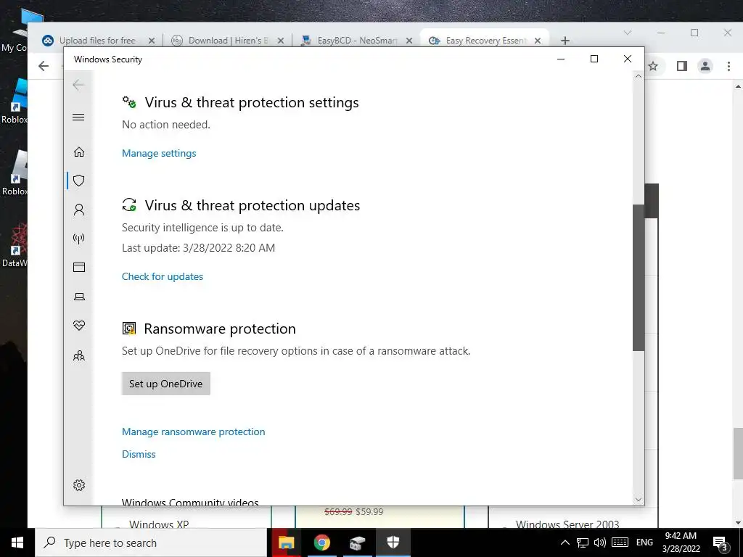Go back using Windows Security back arrow
This screenshot has width=743, height=557.
click(78, 86)
